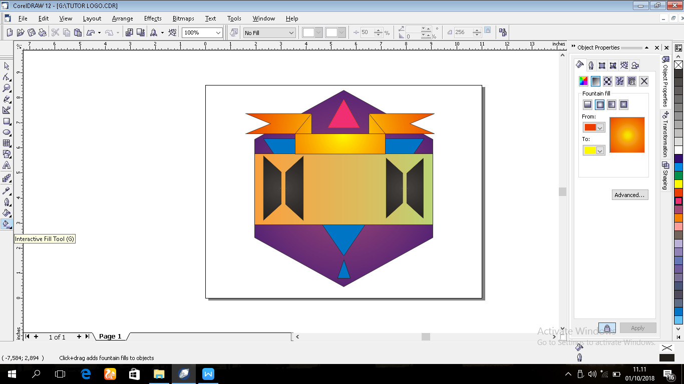Switch to the Transformation docker tab

click(665, 137)
